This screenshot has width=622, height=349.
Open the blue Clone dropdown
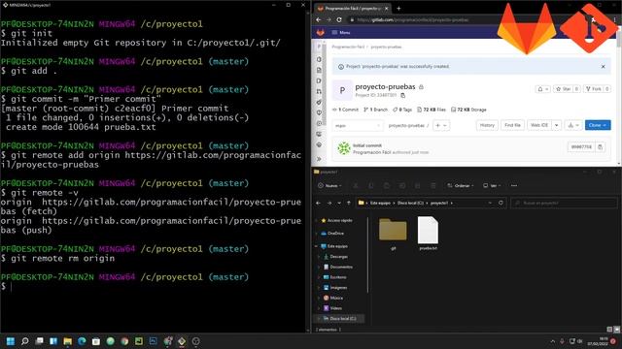pos(598,125)
